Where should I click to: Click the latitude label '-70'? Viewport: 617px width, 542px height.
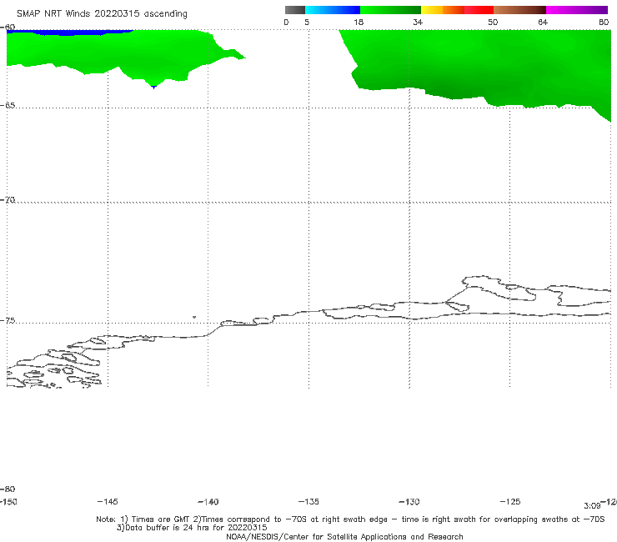click(x=8, y=200)
